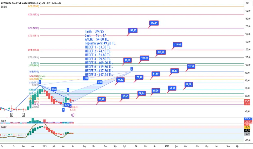Select the 99,50 price callout

click(x=128, y=60)
